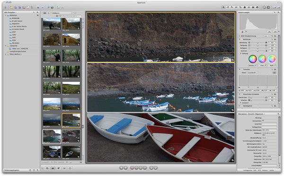Select the Stamp tool
Viewport: 284px width, 176px height.
tap(257, 7)
